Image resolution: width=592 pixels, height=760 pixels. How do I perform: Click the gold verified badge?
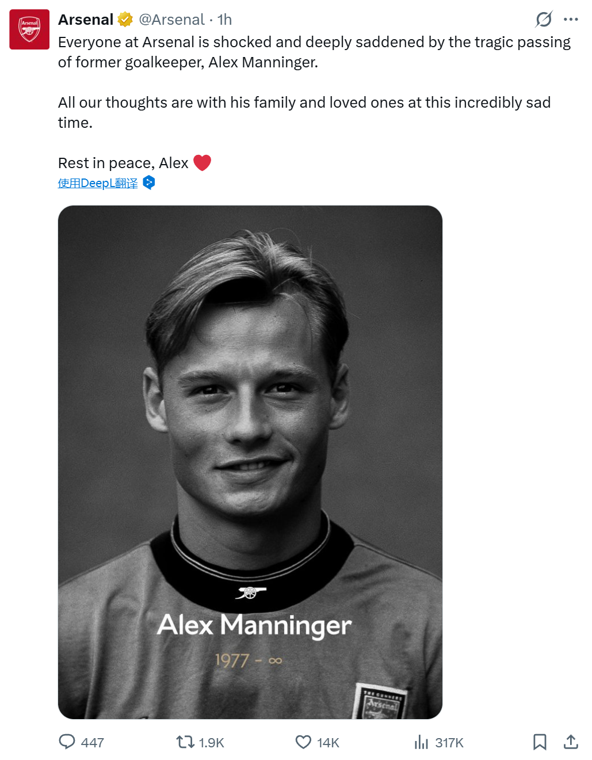click(x=125, y=20)
